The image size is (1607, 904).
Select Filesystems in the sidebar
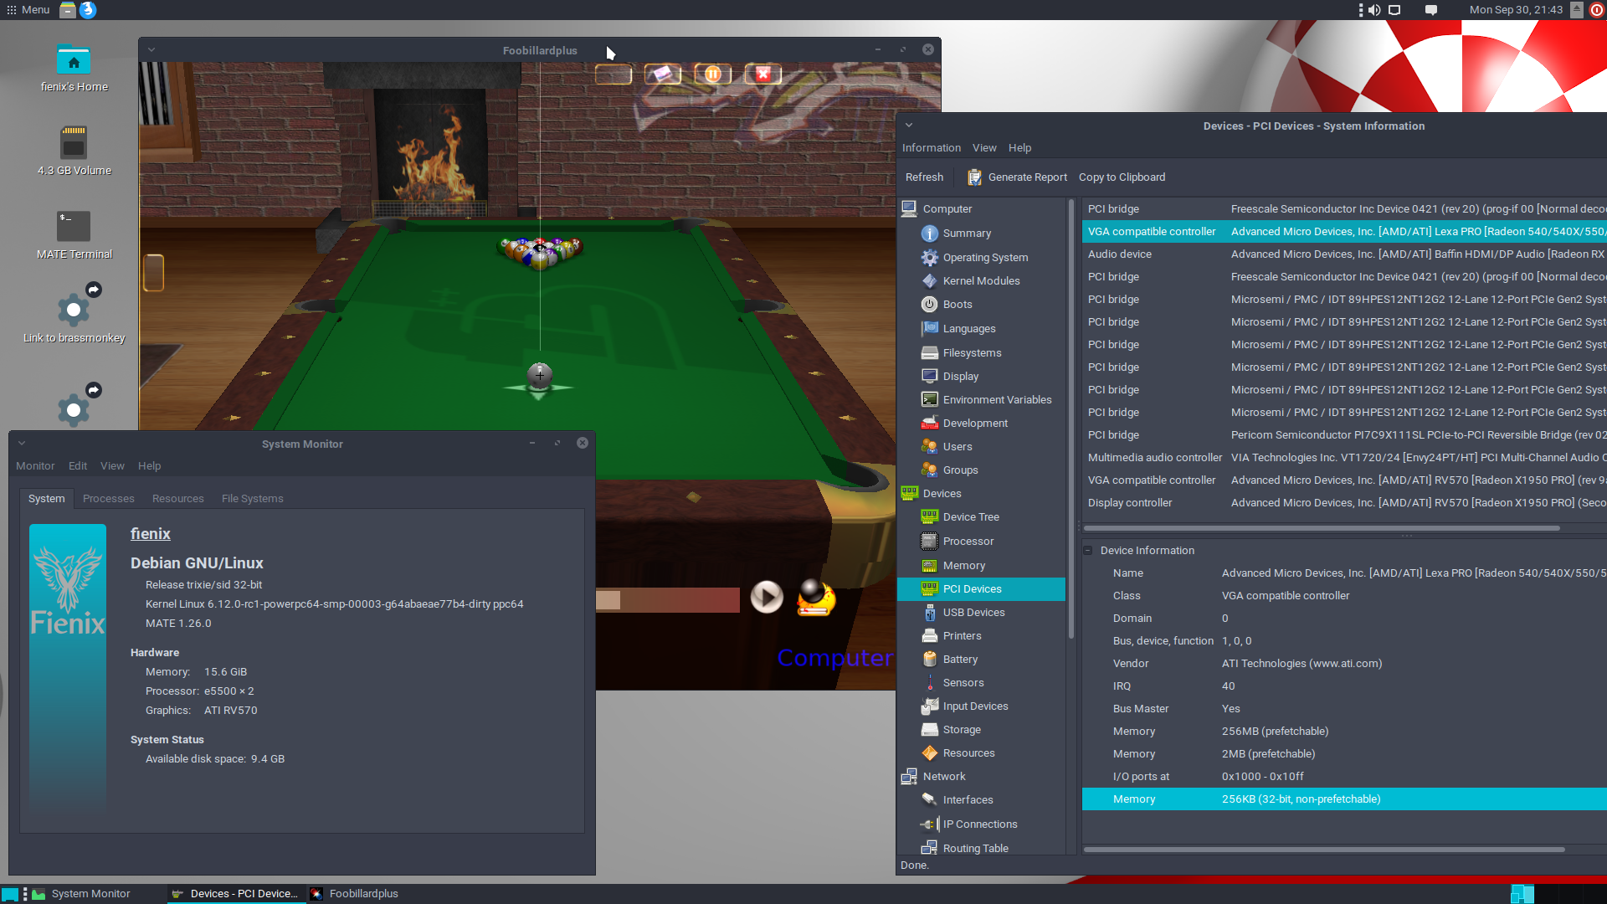pos(972,353)
